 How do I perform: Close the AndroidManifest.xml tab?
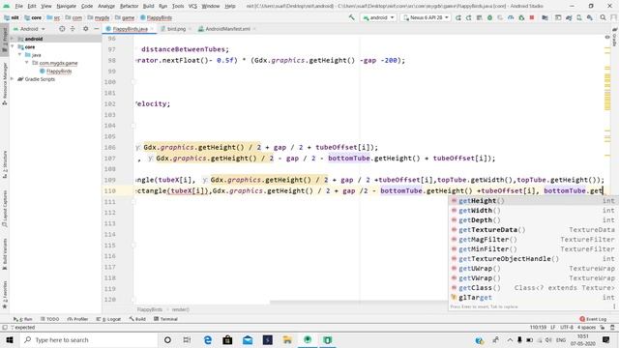tap(254, 29)
